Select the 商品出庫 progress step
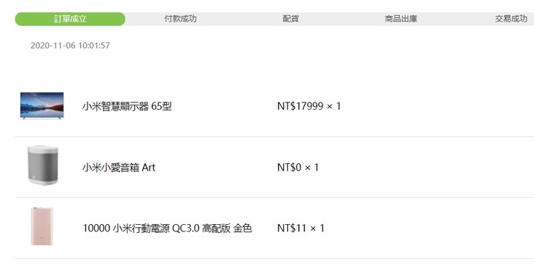This screenshot has width=534, height=279. point(401,19)
